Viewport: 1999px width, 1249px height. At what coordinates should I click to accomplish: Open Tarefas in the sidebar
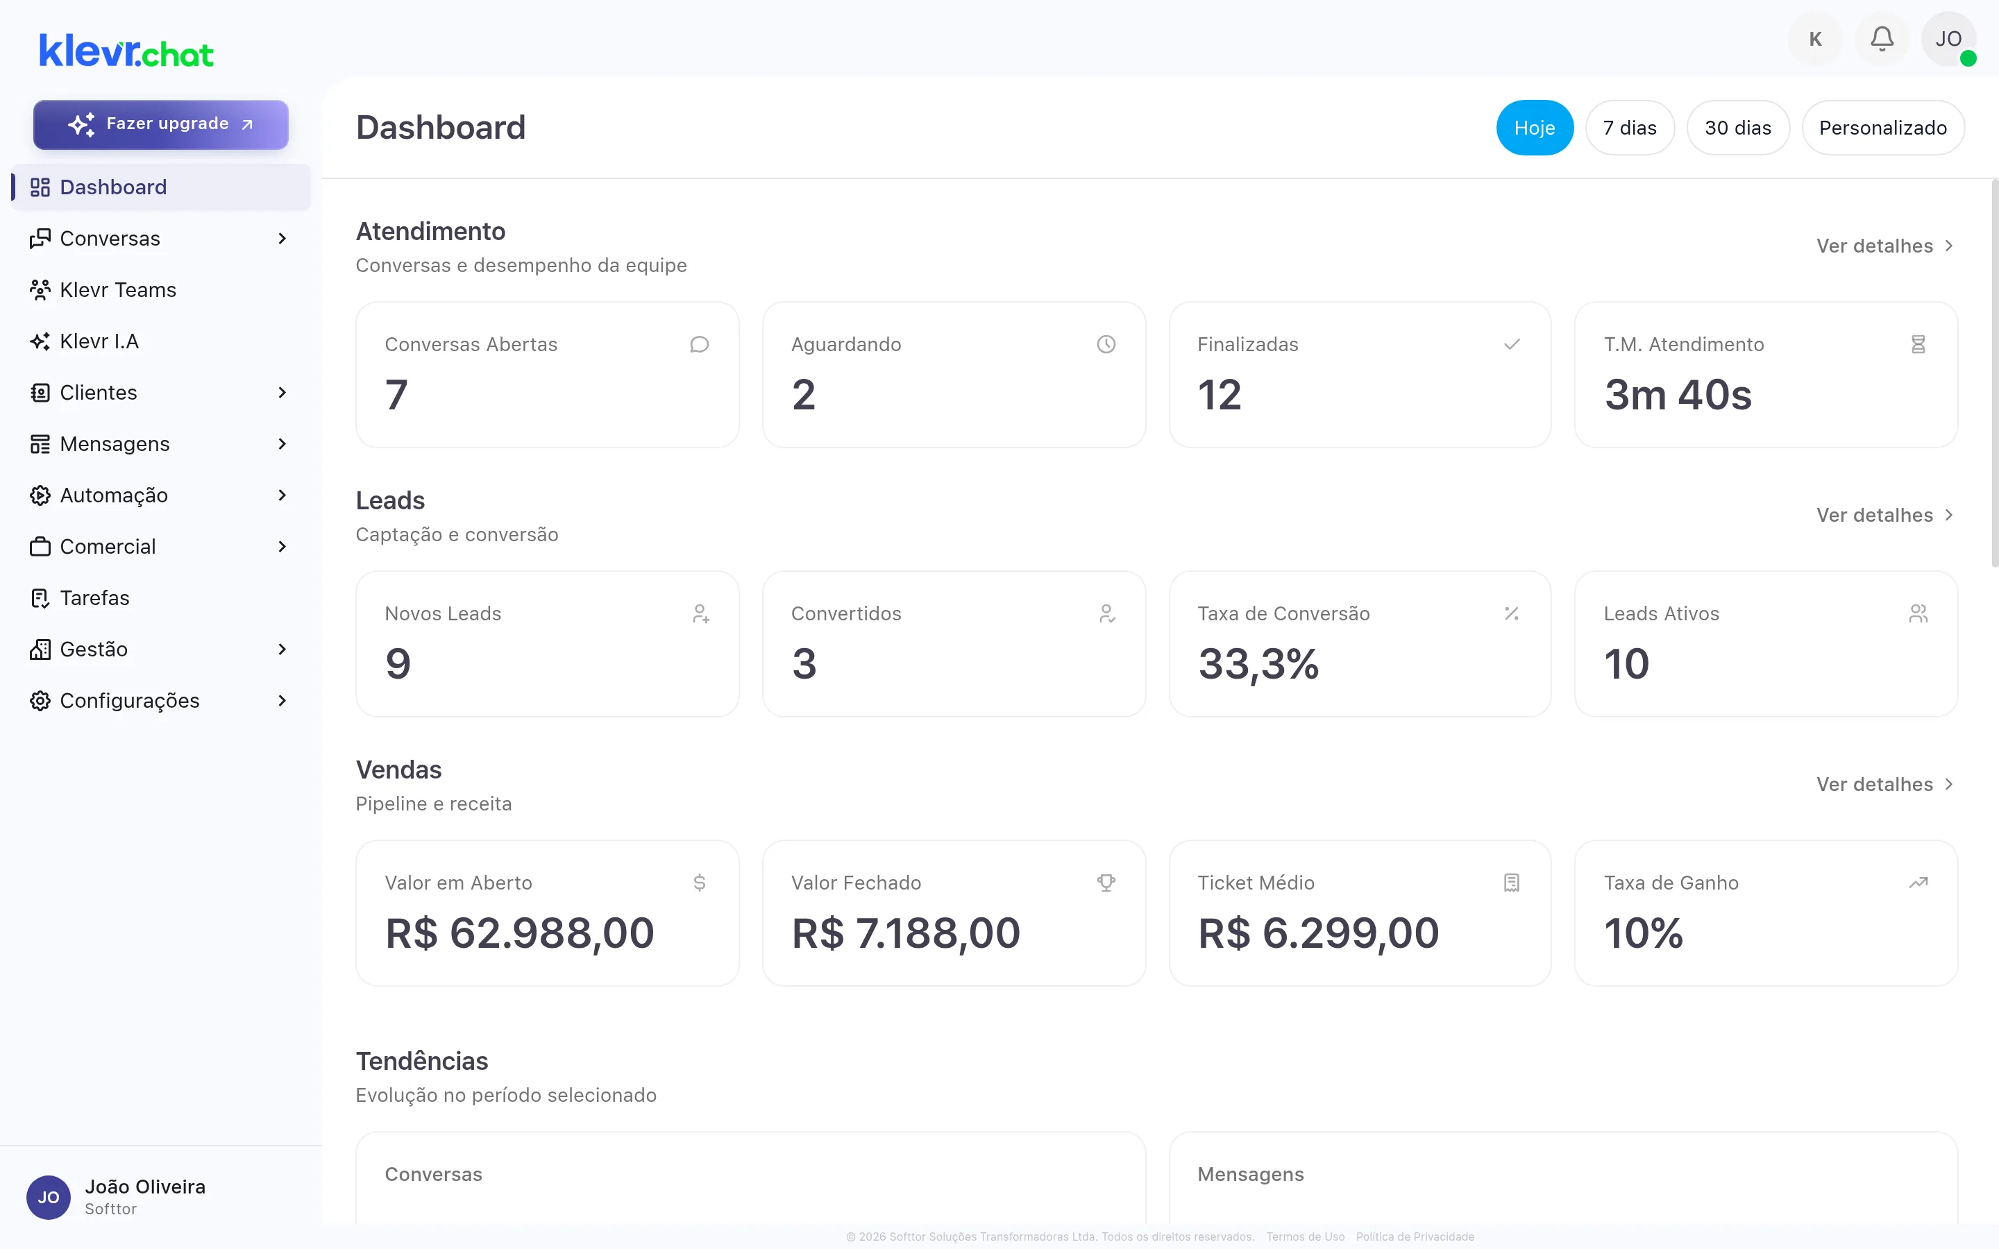click(161, 598)
